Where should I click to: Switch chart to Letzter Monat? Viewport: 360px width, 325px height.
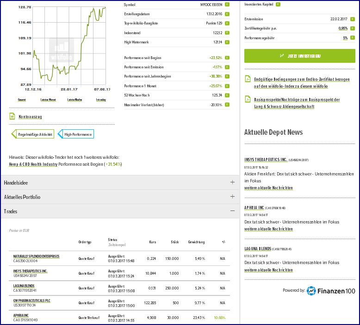pyautogui.click(x=48, y=99)
